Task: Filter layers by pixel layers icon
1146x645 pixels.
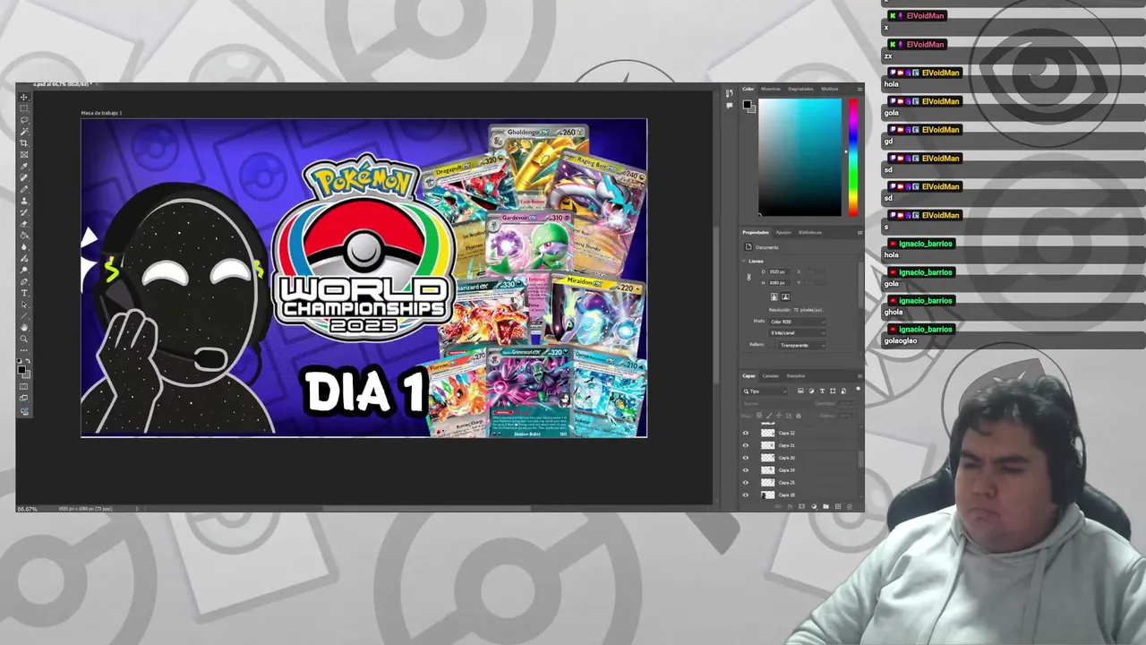Action: click(x=800, y=391)
